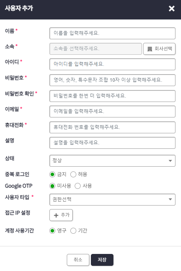Click into the 이메일 input field
The image size is (181, 271).
click(112, 111)
